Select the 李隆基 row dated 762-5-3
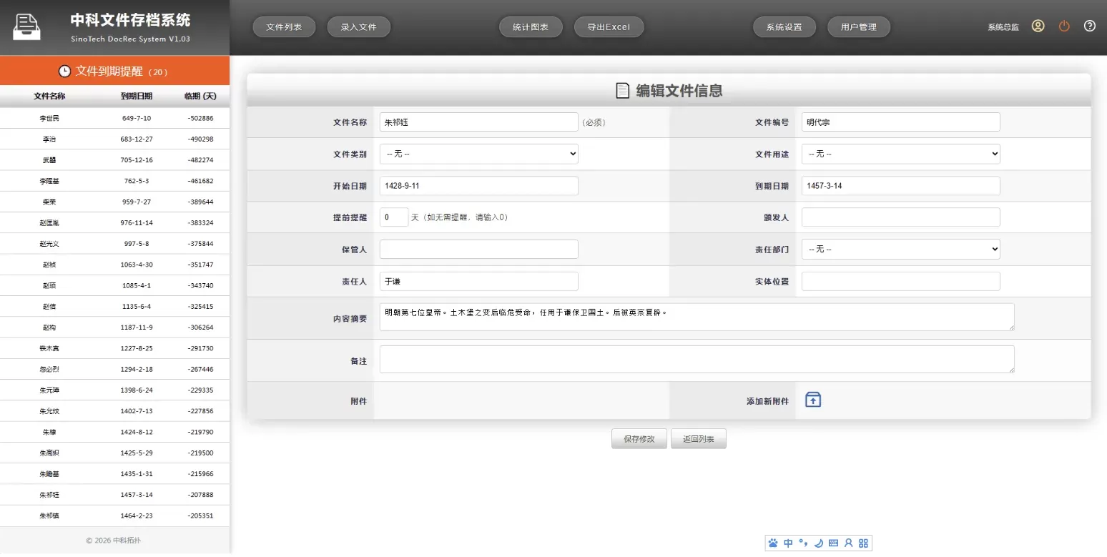This screenshot has width=1107, height=557. [114, 181]
